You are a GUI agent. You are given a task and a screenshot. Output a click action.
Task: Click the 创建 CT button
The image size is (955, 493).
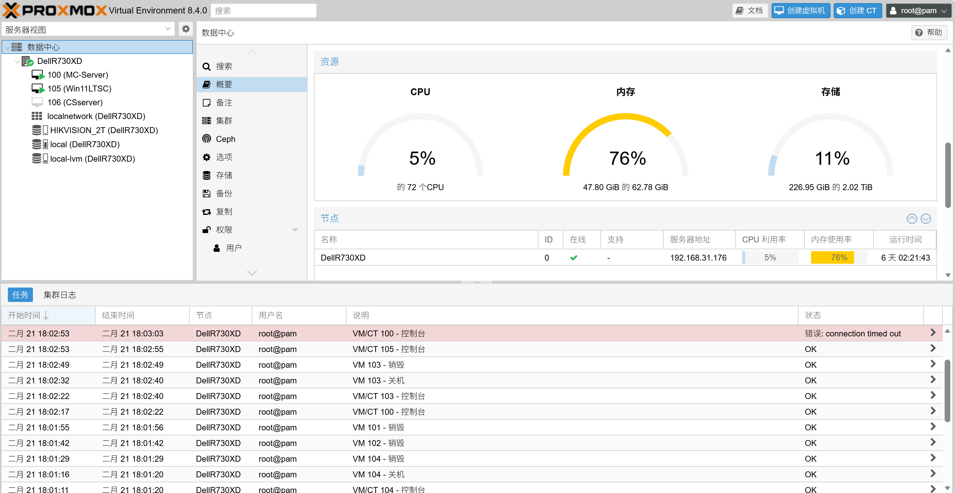857,10
